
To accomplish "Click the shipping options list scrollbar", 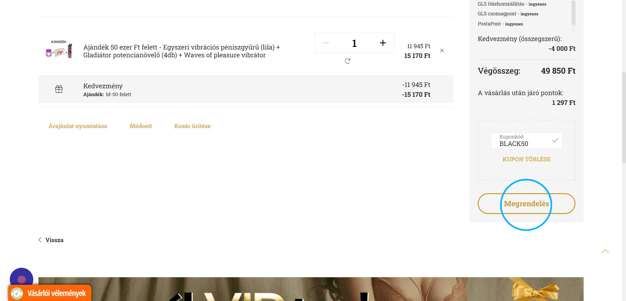I will (574, 12).
